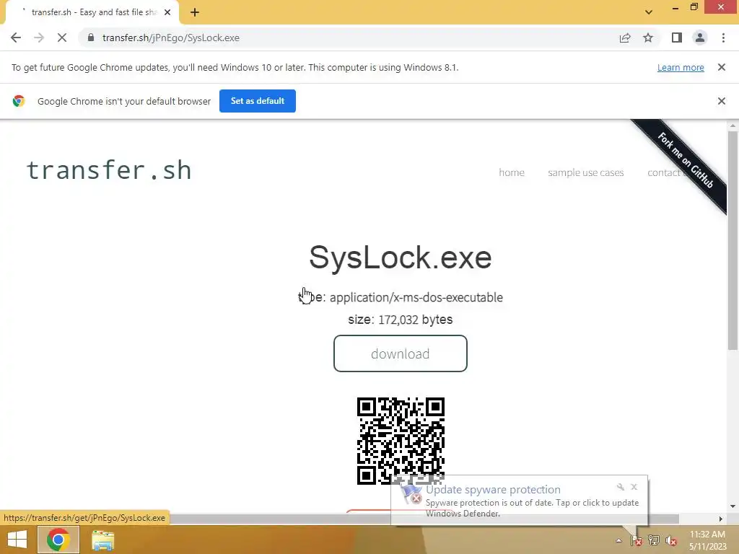Image resolution: width=739 pixels, height=554 pixels.
Task: Click the QR code image
Action: tap(401, 441)
